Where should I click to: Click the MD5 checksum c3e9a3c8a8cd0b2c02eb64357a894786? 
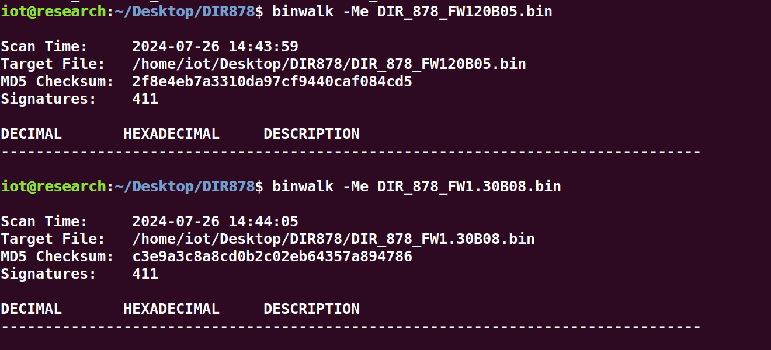pos(272,256)
